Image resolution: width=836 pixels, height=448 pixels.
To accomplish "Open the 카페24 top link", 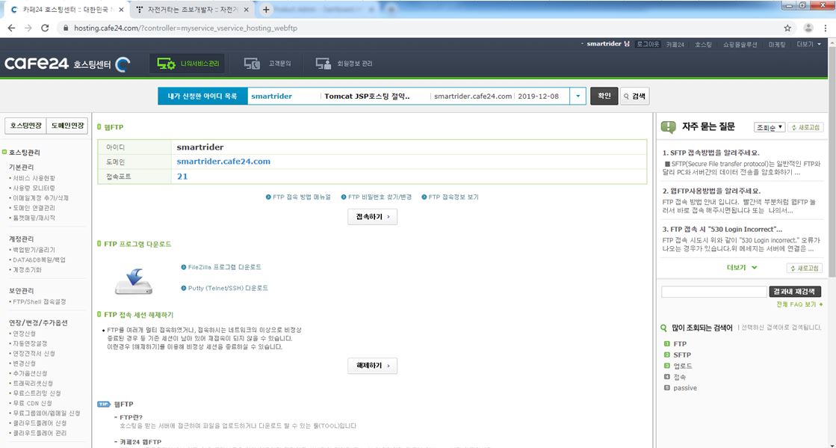I will coord(675,44).
